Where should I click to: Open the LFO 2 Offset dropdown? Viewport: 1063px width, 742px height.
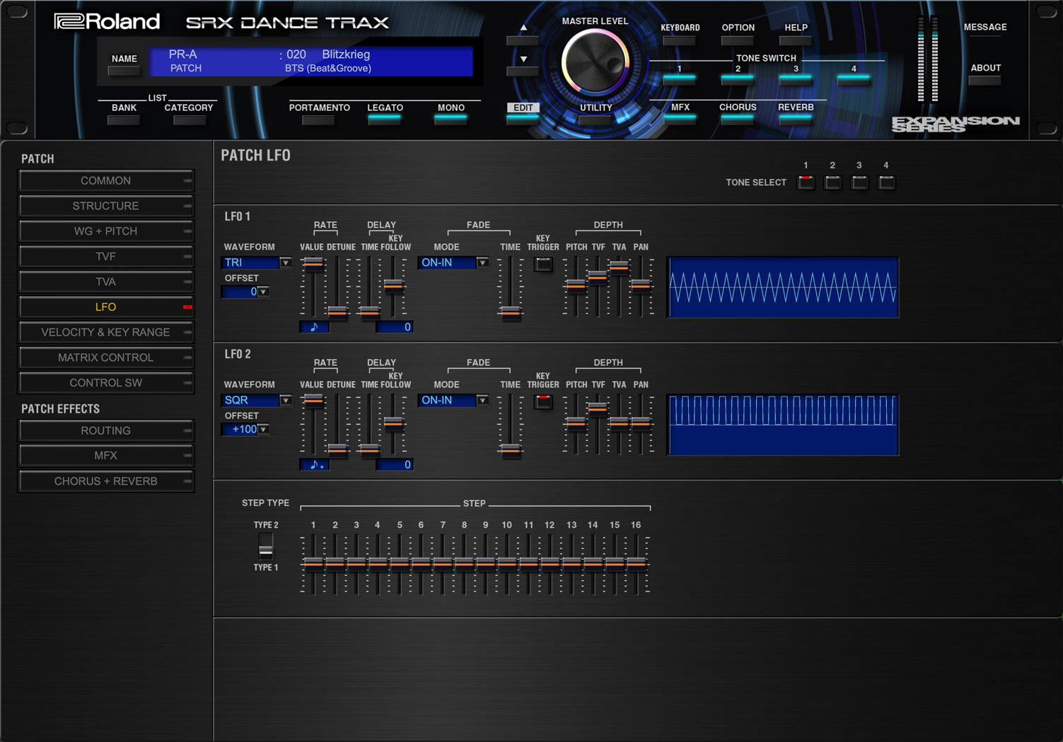(x=263, y=430)
